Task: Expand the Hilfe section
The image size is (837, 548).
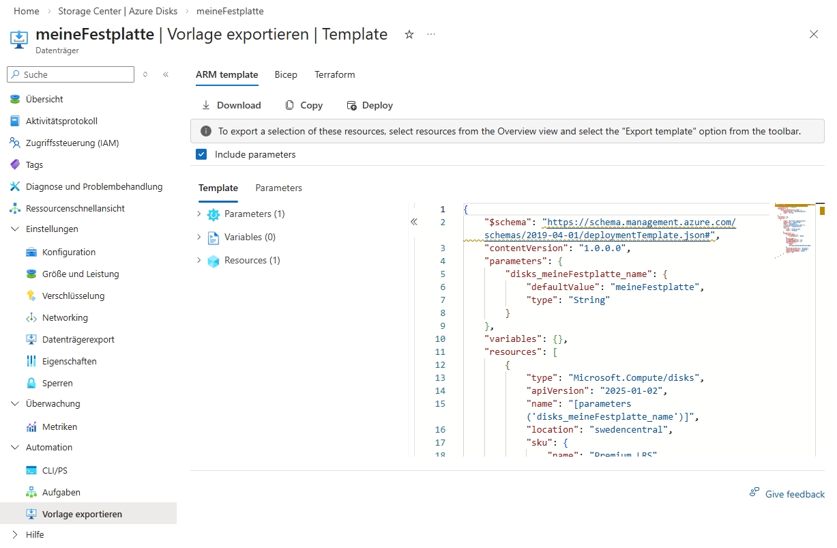Action: point(15,534)
